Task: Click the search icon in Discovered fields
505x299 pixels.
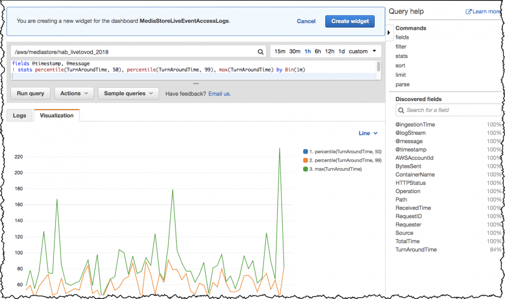Action: coord(401,110)
